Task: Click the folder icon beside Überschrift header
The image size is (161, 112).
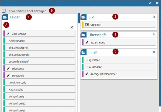Action: [x=84, y=35]
